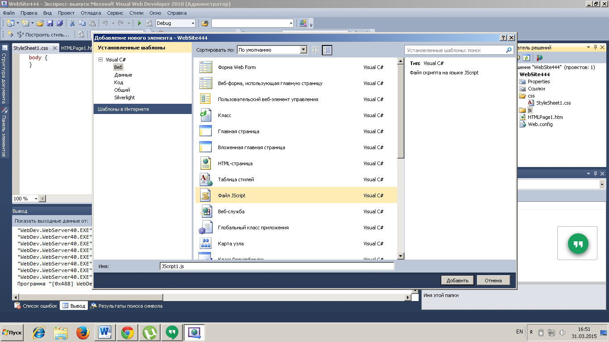Click the Имя file name input field
Image resolution: width=609 pixels, height=342 pixels.
coord(277,266)
